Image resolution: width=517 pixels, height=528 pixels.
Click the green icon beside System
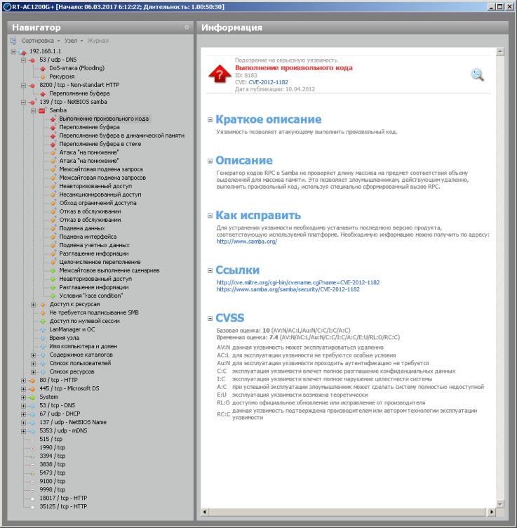tap(32, 397)
